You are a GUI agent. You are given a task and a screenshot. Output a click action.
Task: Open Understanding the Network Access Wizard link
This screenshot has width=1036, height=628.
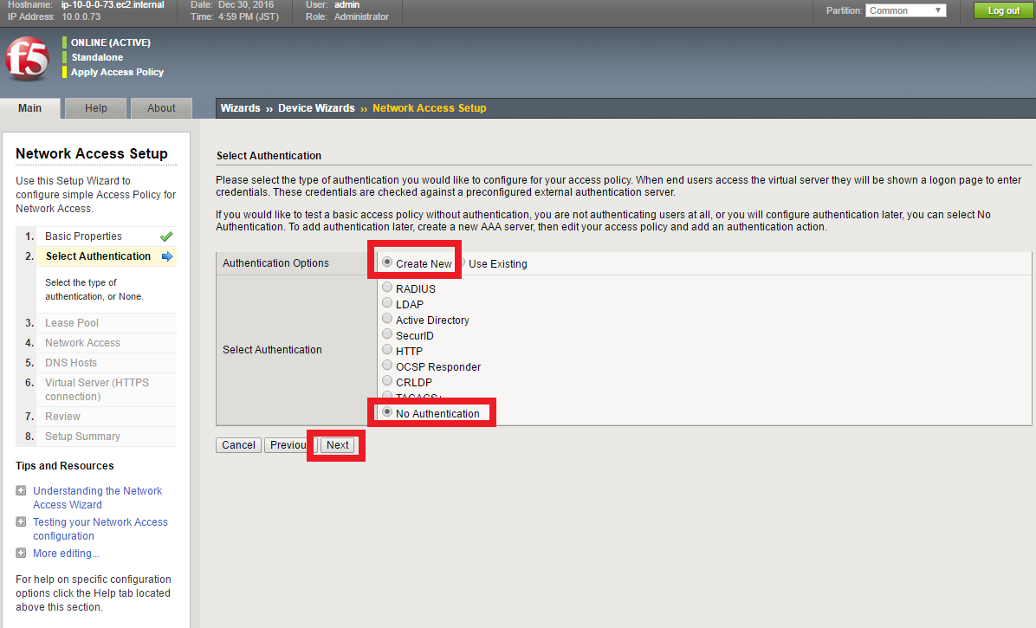(x=97, y=498)
